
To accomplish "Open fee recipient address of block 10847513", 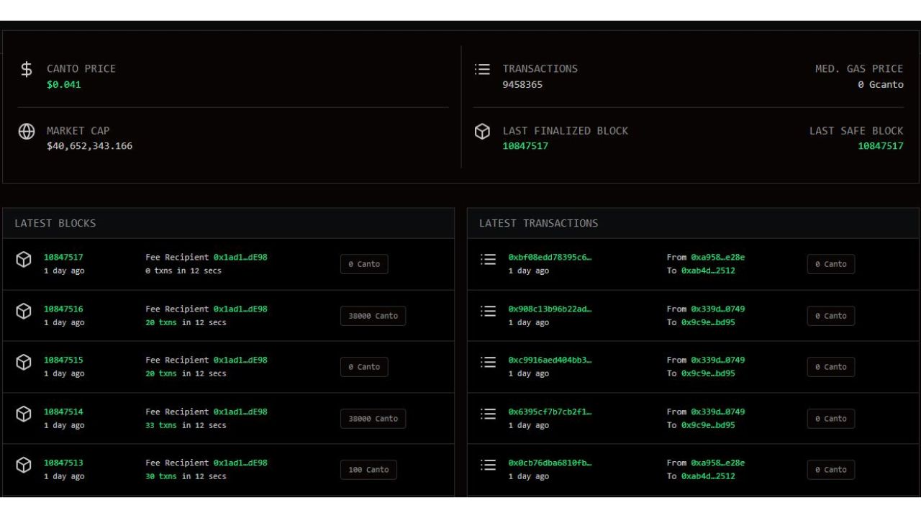I will (240, 463).
